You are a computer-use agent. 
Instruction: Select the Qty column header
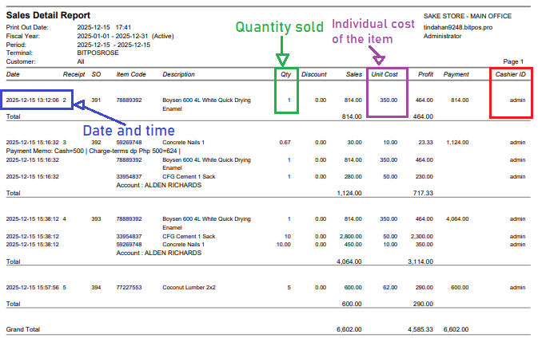pos(287,74)
